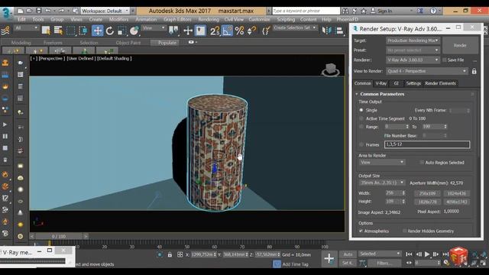Screen dimensions: 489x275
Task: Open the 2.5D Snaps toggle
Action: pyautogui.click(x=215, y=31)
